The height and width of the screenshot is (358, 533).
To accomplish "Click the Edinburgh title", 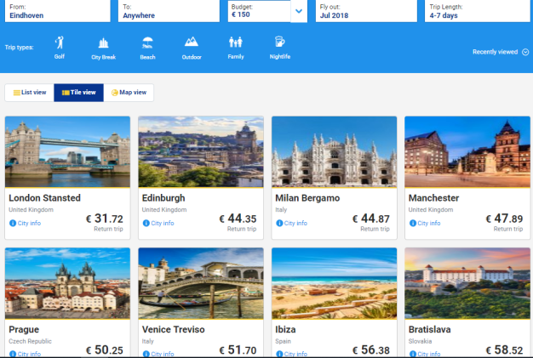I will click(x=163, y=198).
